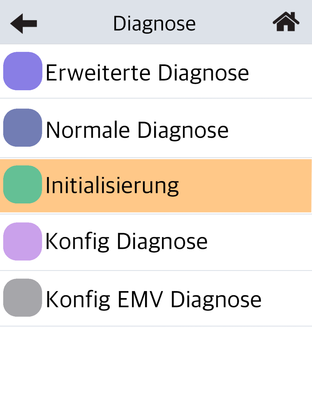
Task: Click the gray icon beside Konfig EMV Diagnose
Action: pos(23,298)
